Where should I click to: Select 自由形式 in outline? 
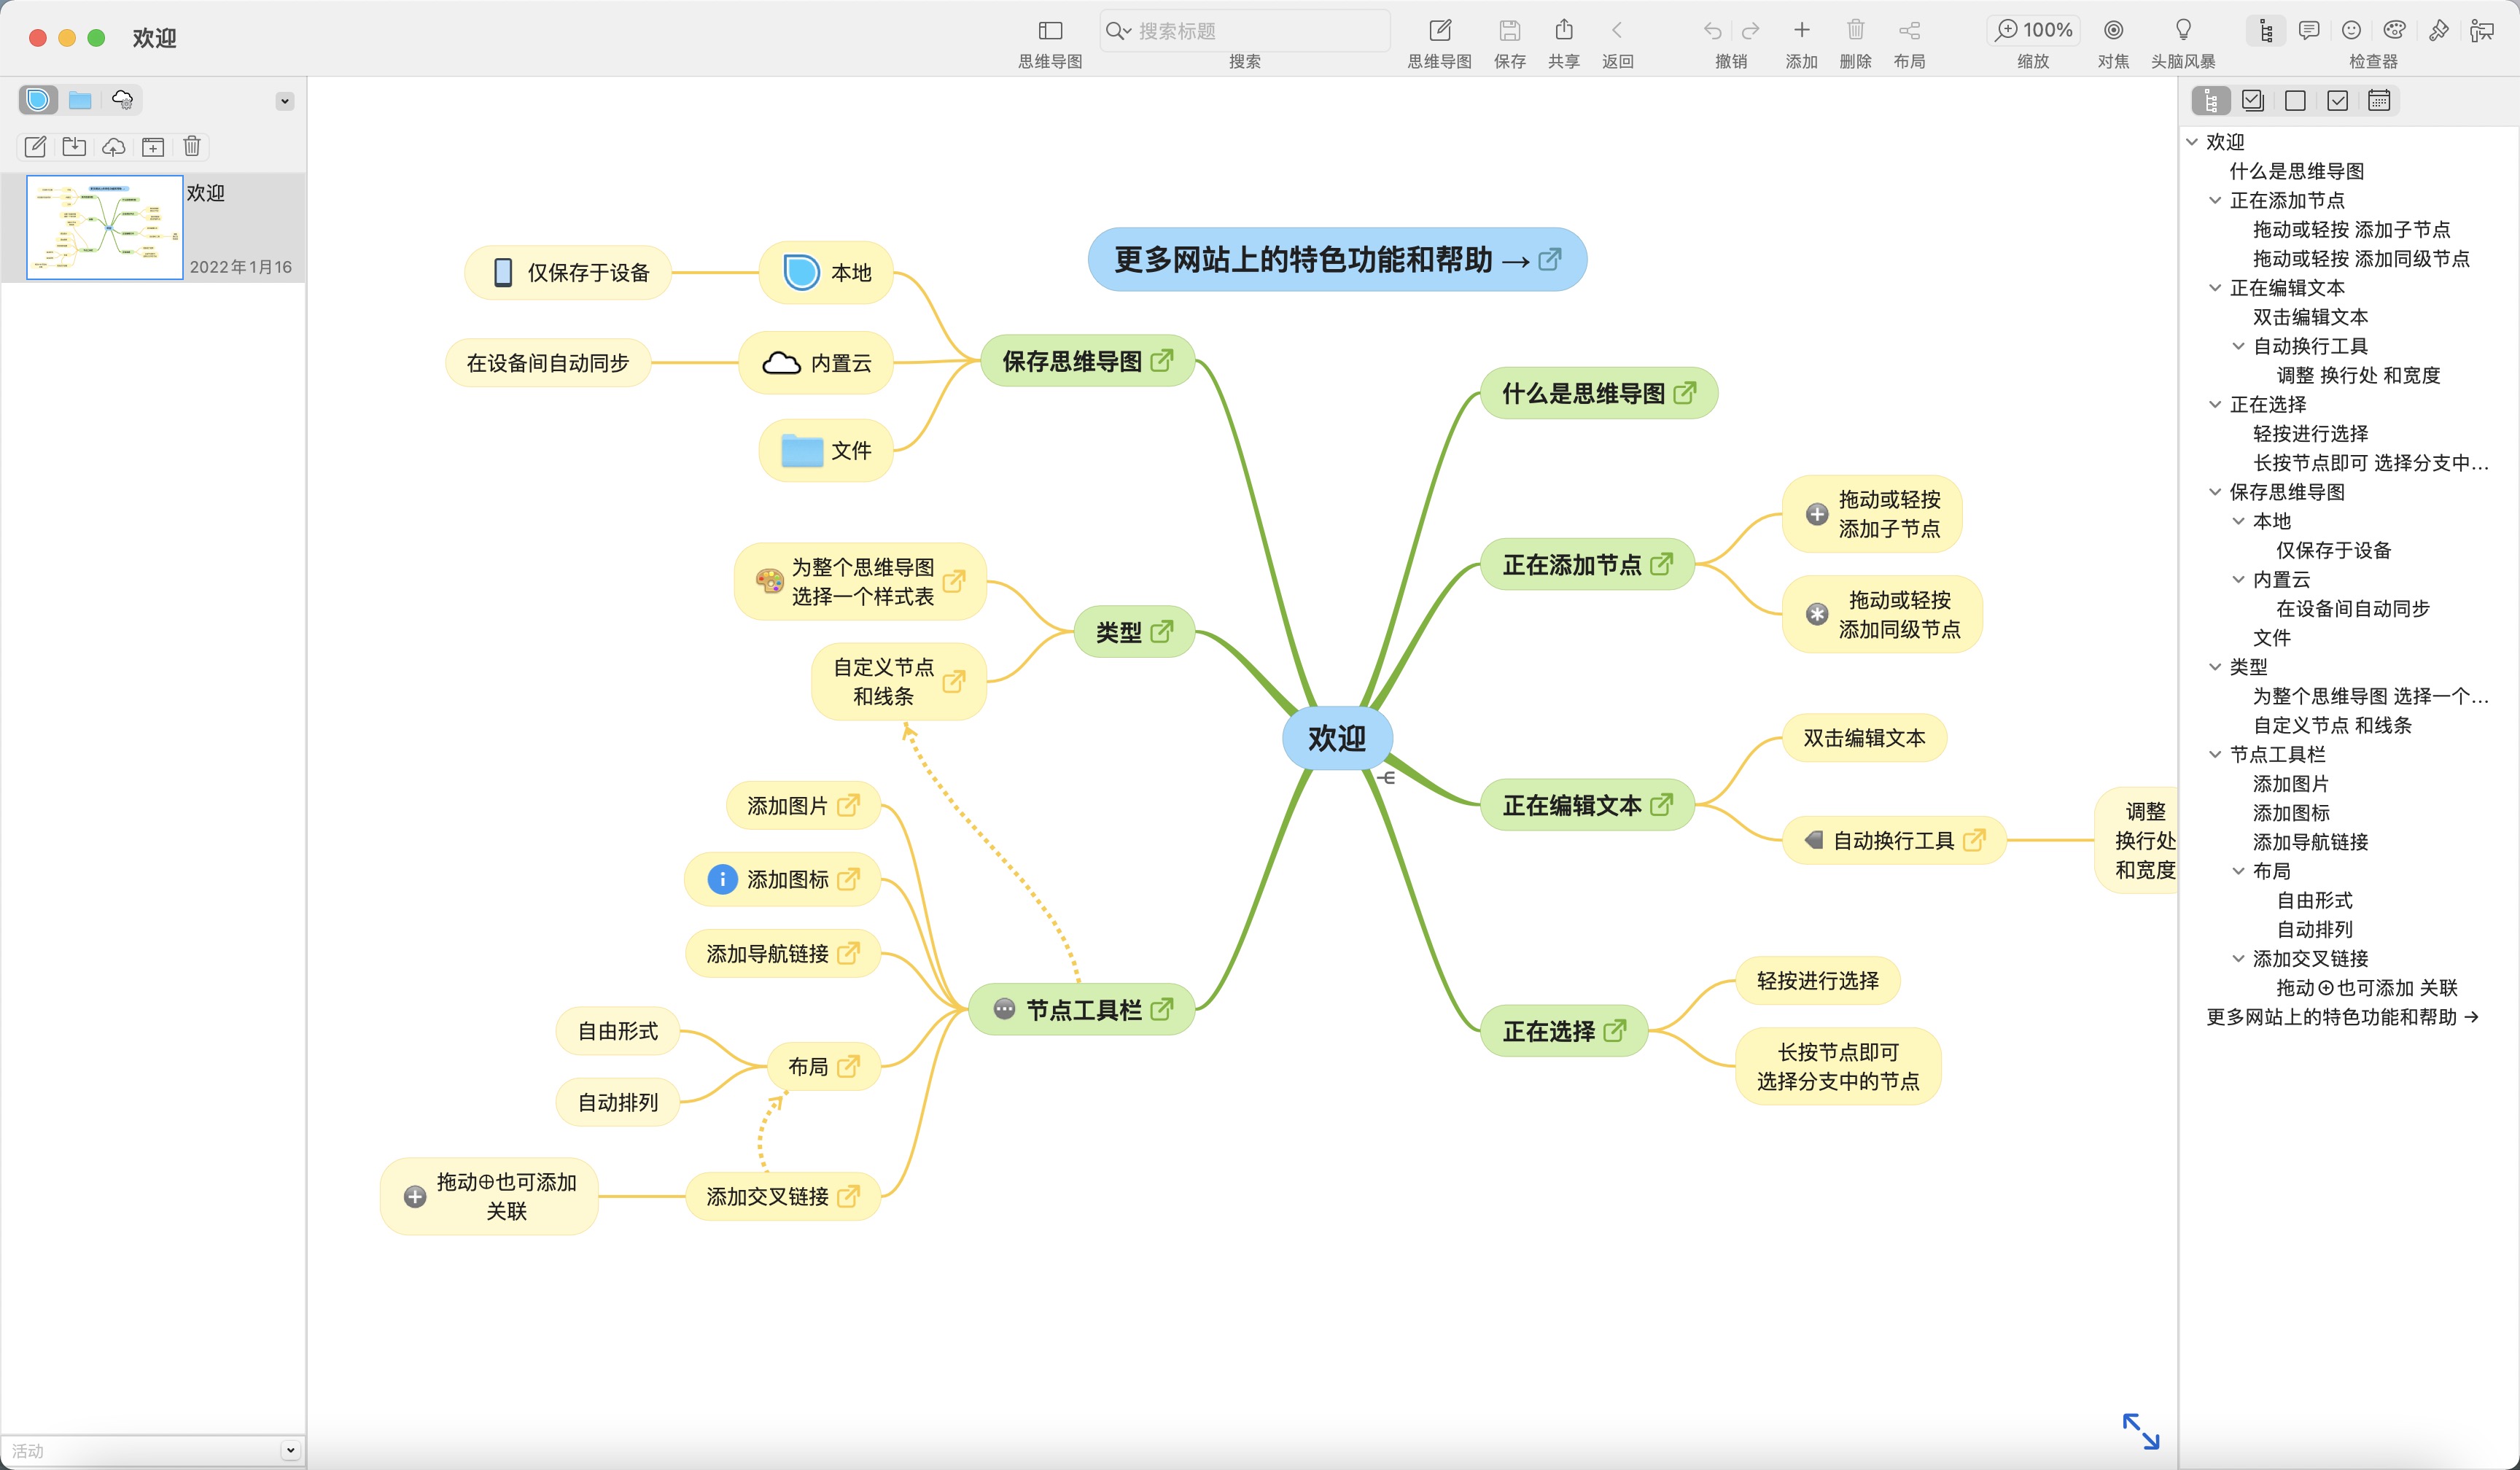2314,900
